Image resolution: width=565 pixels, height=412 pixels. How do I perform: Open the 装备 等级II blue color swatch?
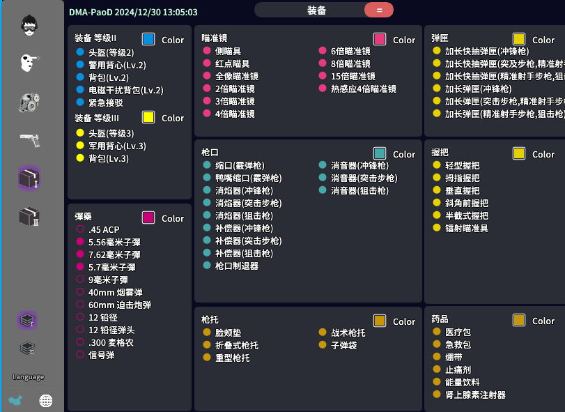(148, 39)
